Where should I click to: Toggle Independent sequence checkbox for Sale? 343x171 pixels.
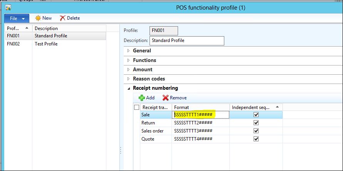(256, 115)
